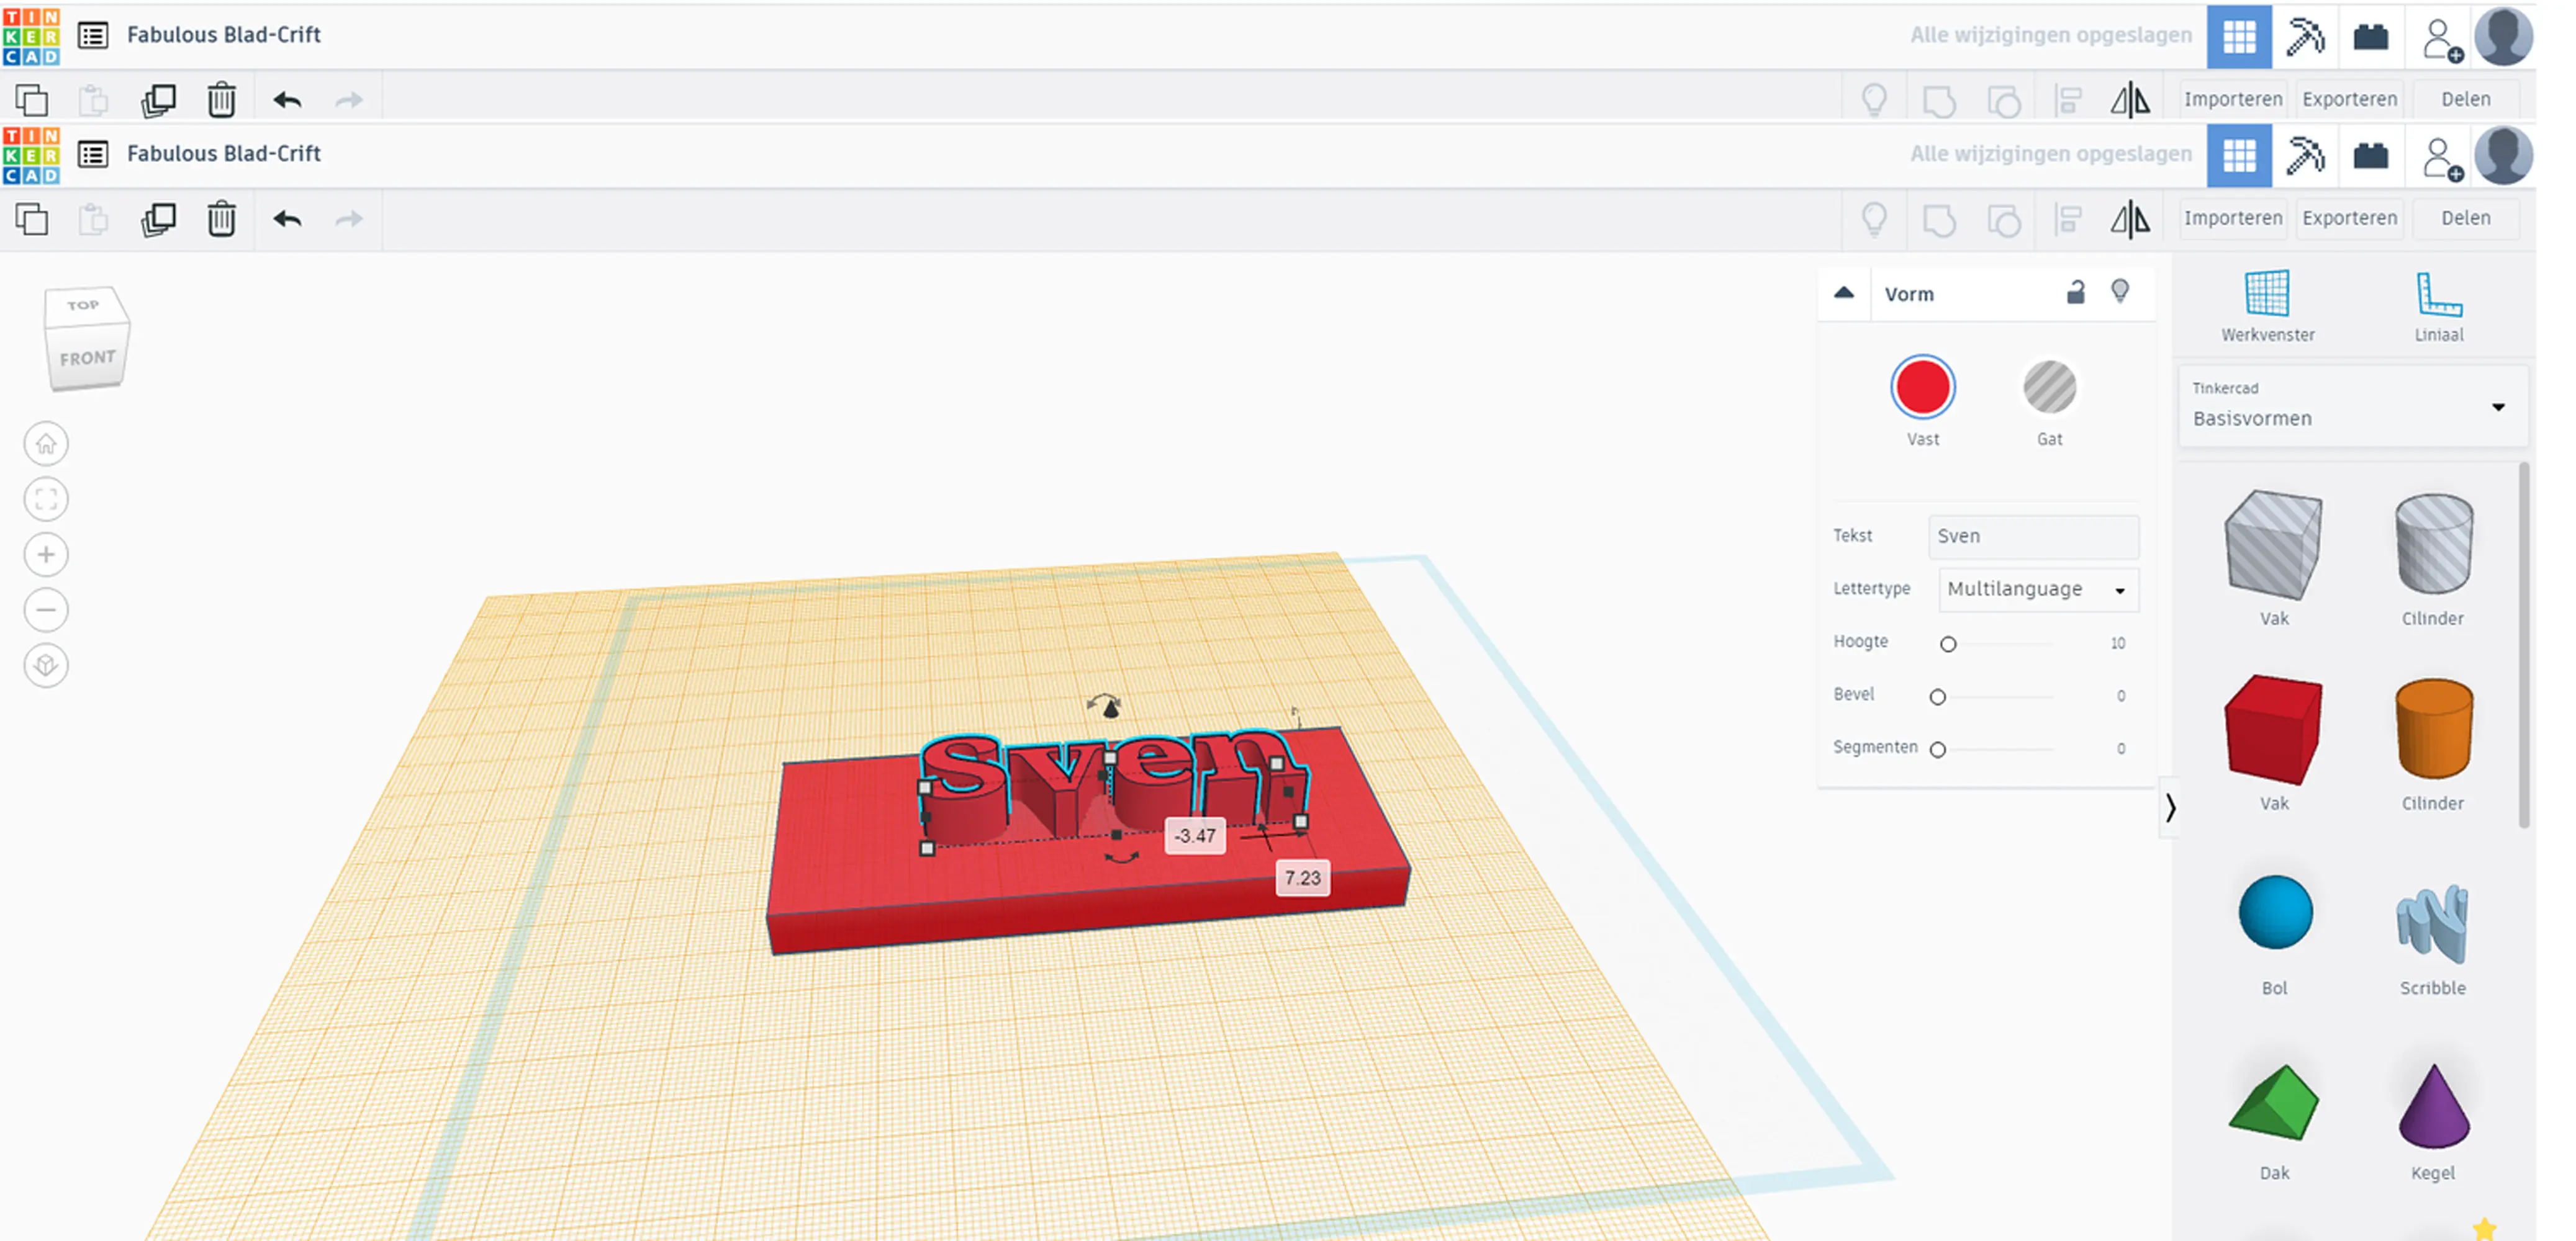The image size is (2576, 1241).
Task: Click the lower undo arrow icon
Action: tap(287, 219)
